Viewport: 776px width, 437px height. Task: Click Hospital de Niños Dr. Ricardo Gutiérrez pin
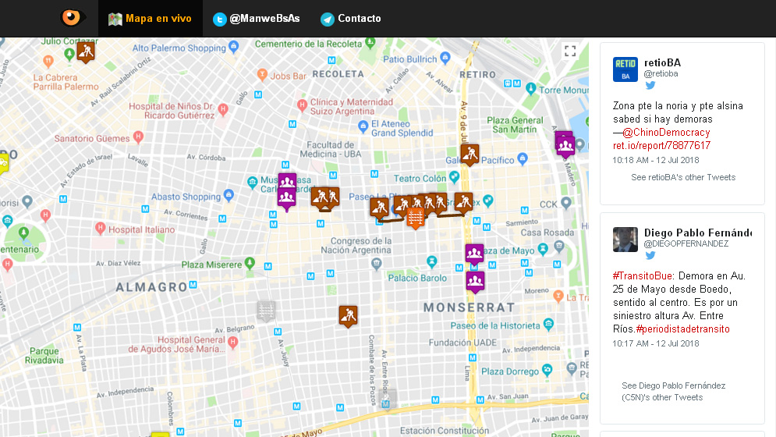(223, 109)
